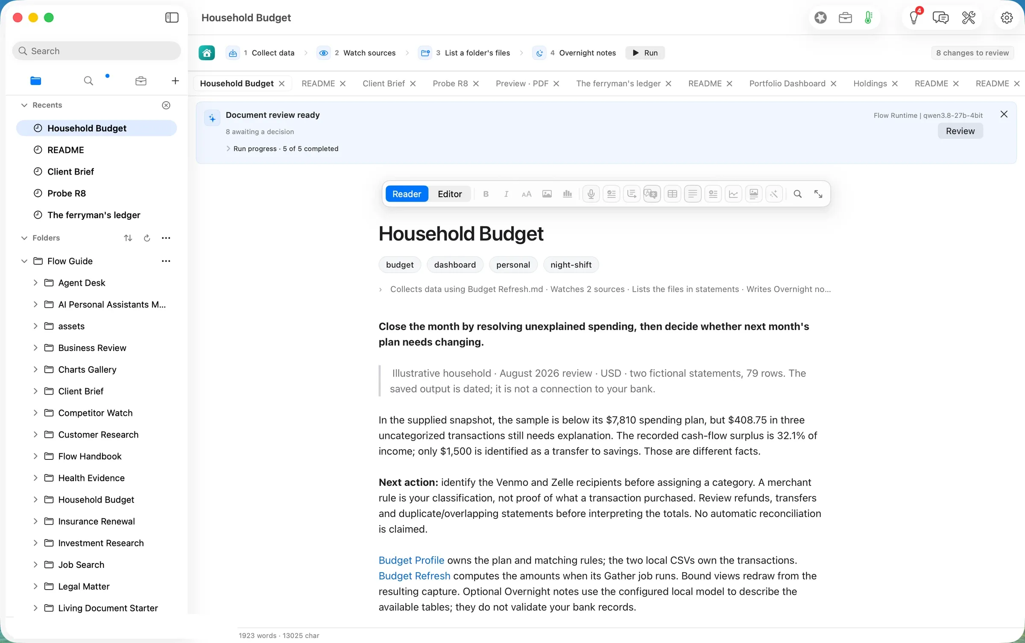Click the translate icon in toolbar
Image resolution: width=1025 pixels, height=643 pixels.
[652, 194]
